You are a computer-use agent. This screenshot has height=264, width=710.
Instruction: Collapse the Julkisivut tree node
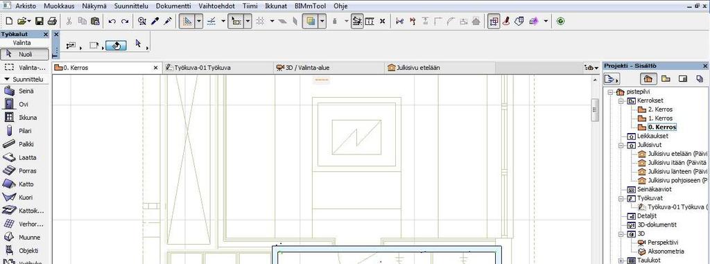tap(620, 145)
